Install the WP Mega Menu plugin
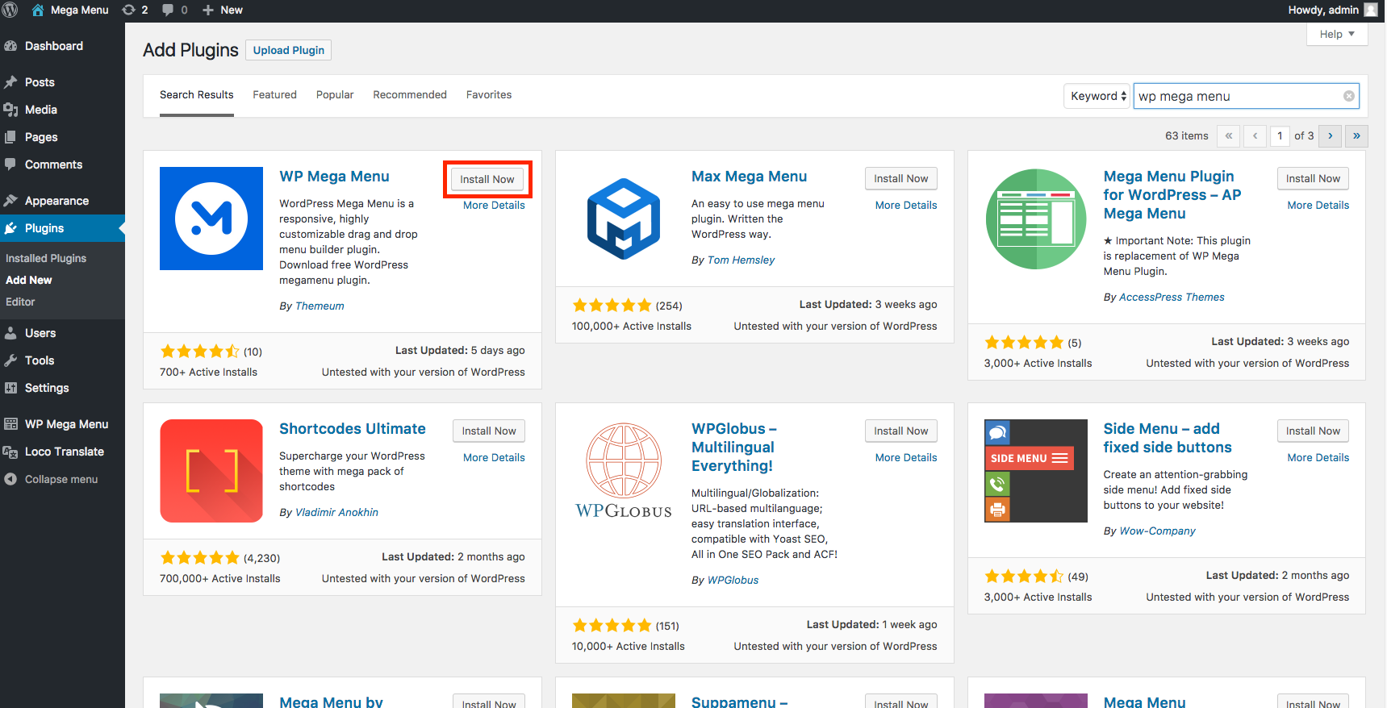The image size is (1387, 708). tap(487, 179)
